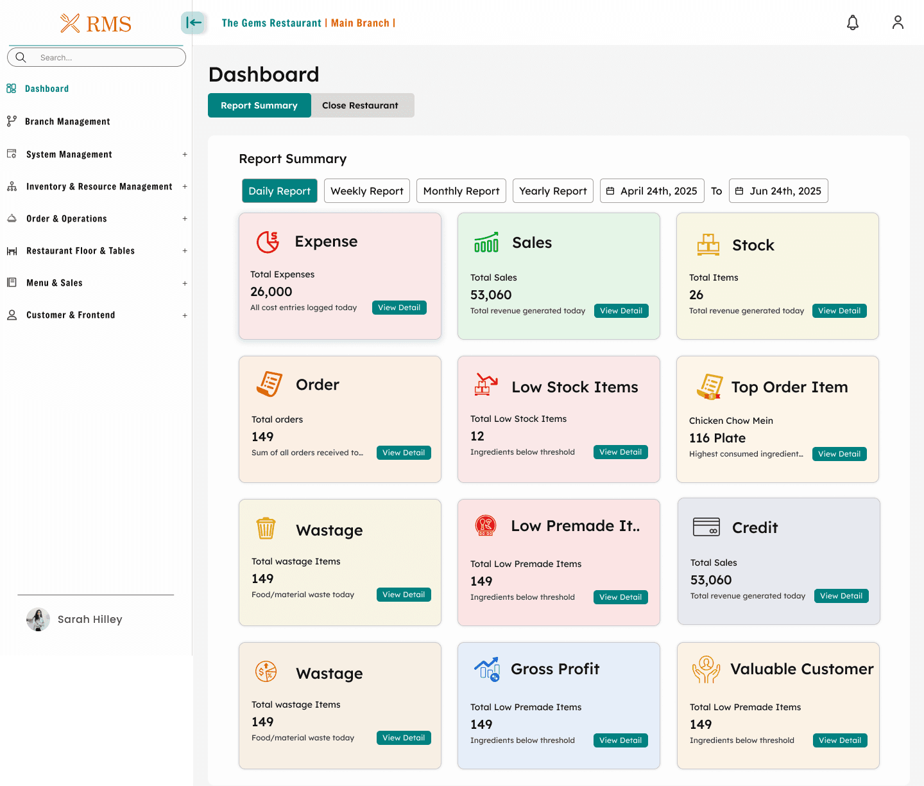Viewport: 924px width, 786px height.
Task: Open Branch Management in the sidebar
Action: 67,121
